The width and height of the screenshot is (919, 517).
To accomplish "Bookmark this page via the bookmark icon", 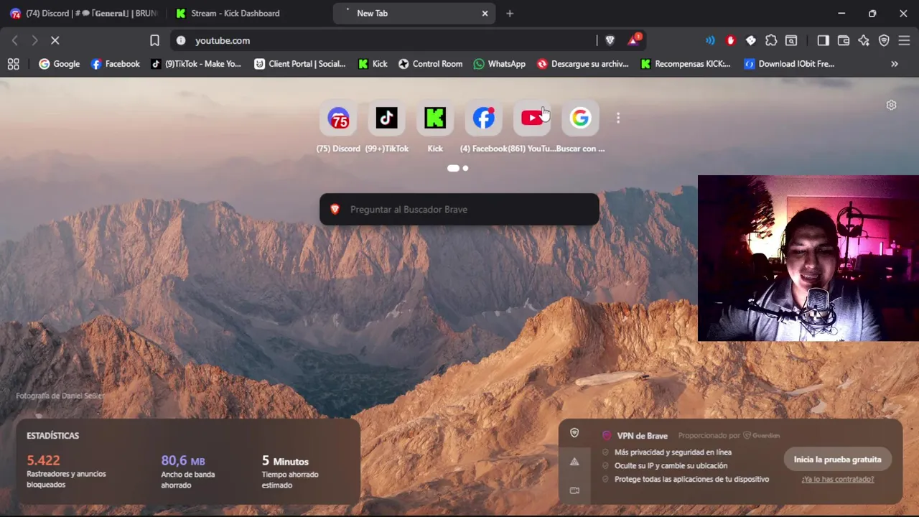I will (x=154, y=40).
